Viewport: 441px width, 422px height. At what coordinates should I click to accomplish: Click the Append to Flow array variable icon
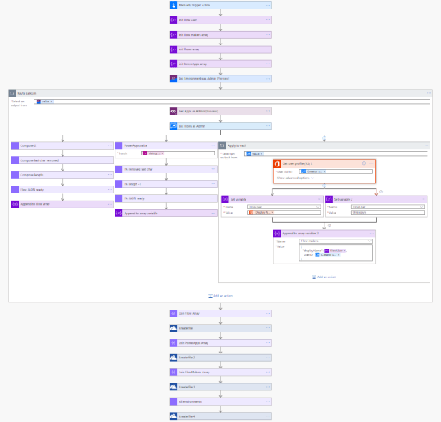pos(16,204)
